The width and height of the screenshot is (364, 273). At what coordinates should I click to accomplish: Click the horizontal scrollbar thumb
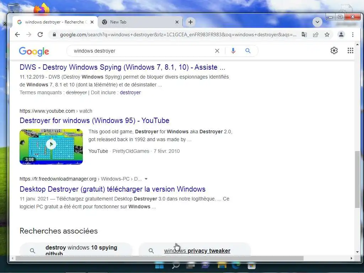click(160, 258)
